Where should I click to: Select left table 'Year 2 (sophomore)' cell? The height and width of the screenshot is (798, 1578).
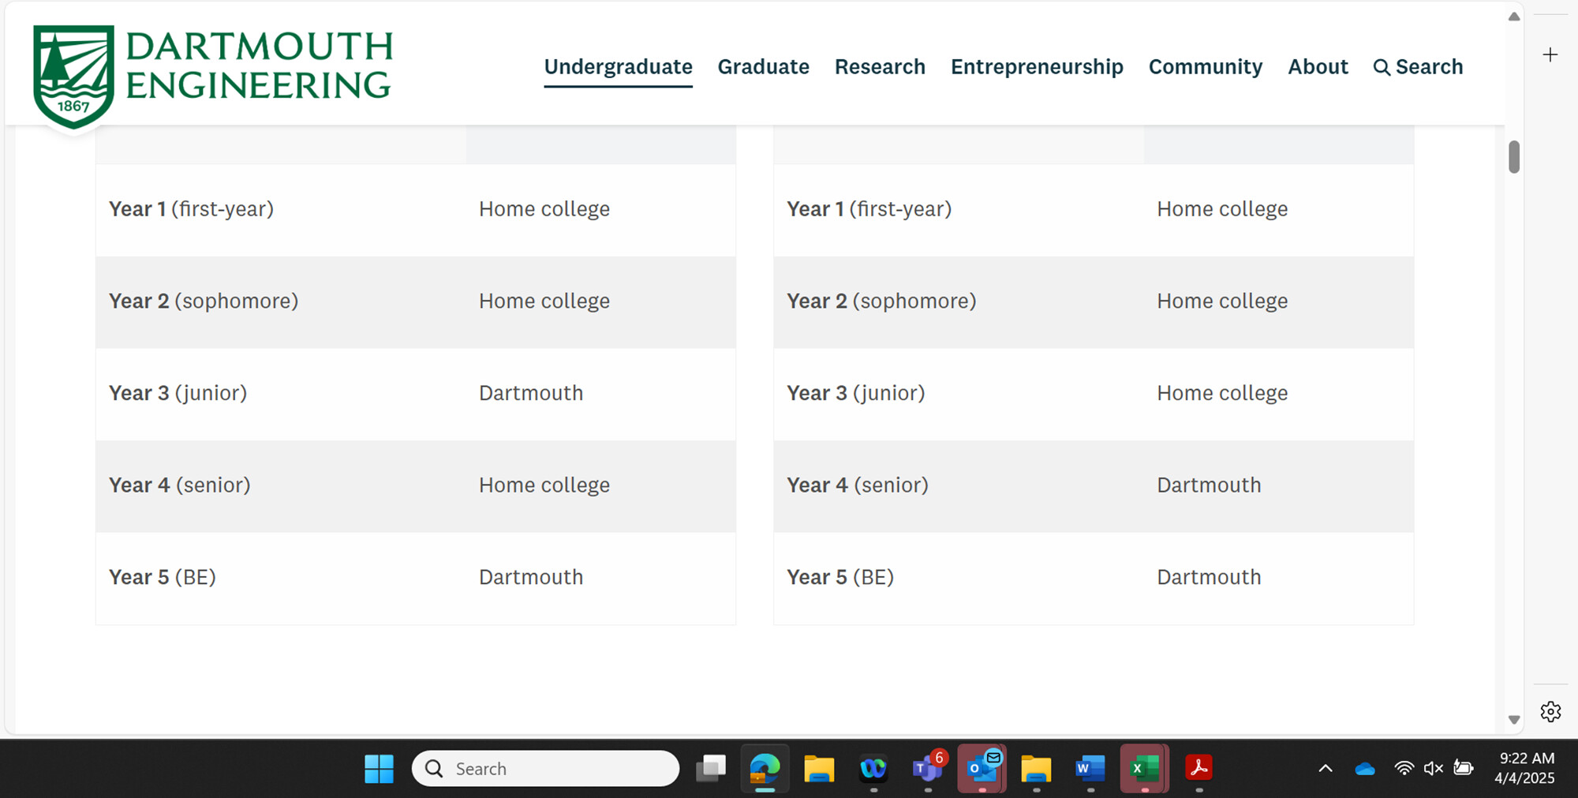281,302
